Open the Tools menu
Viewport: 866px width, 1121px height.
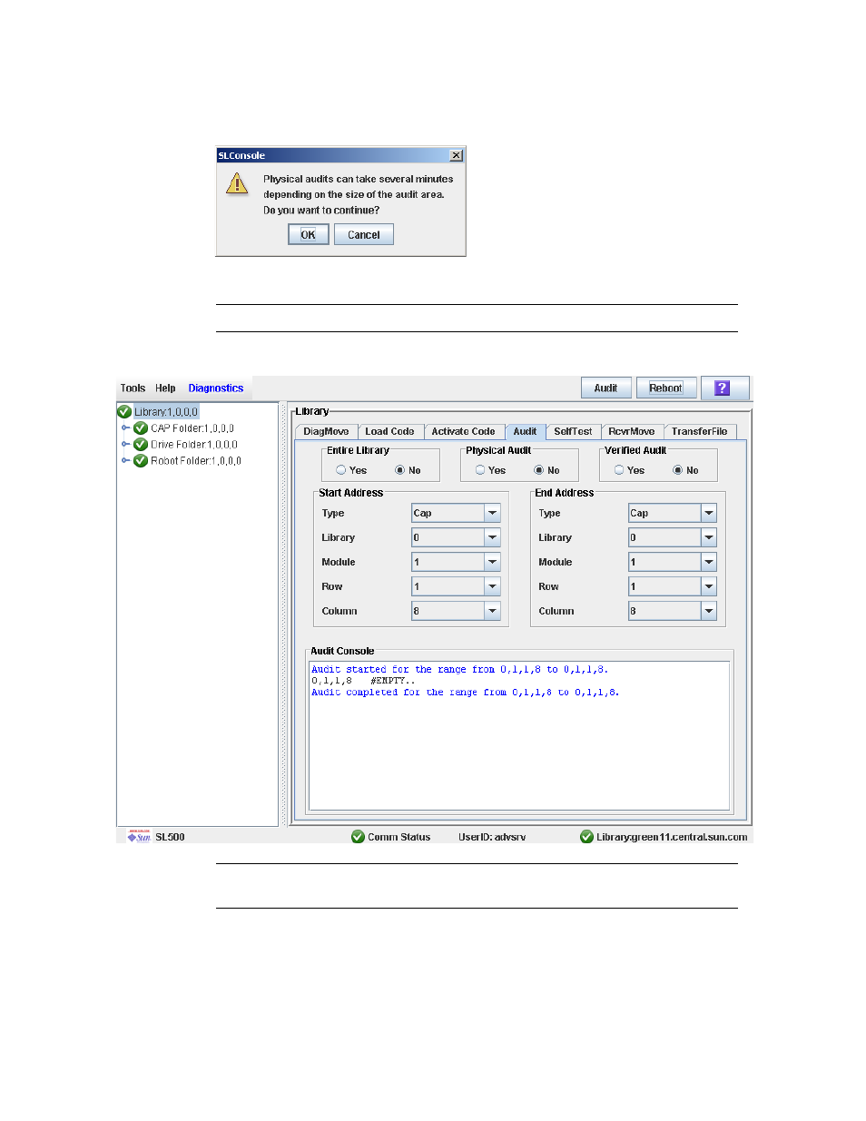pos(133,388)
